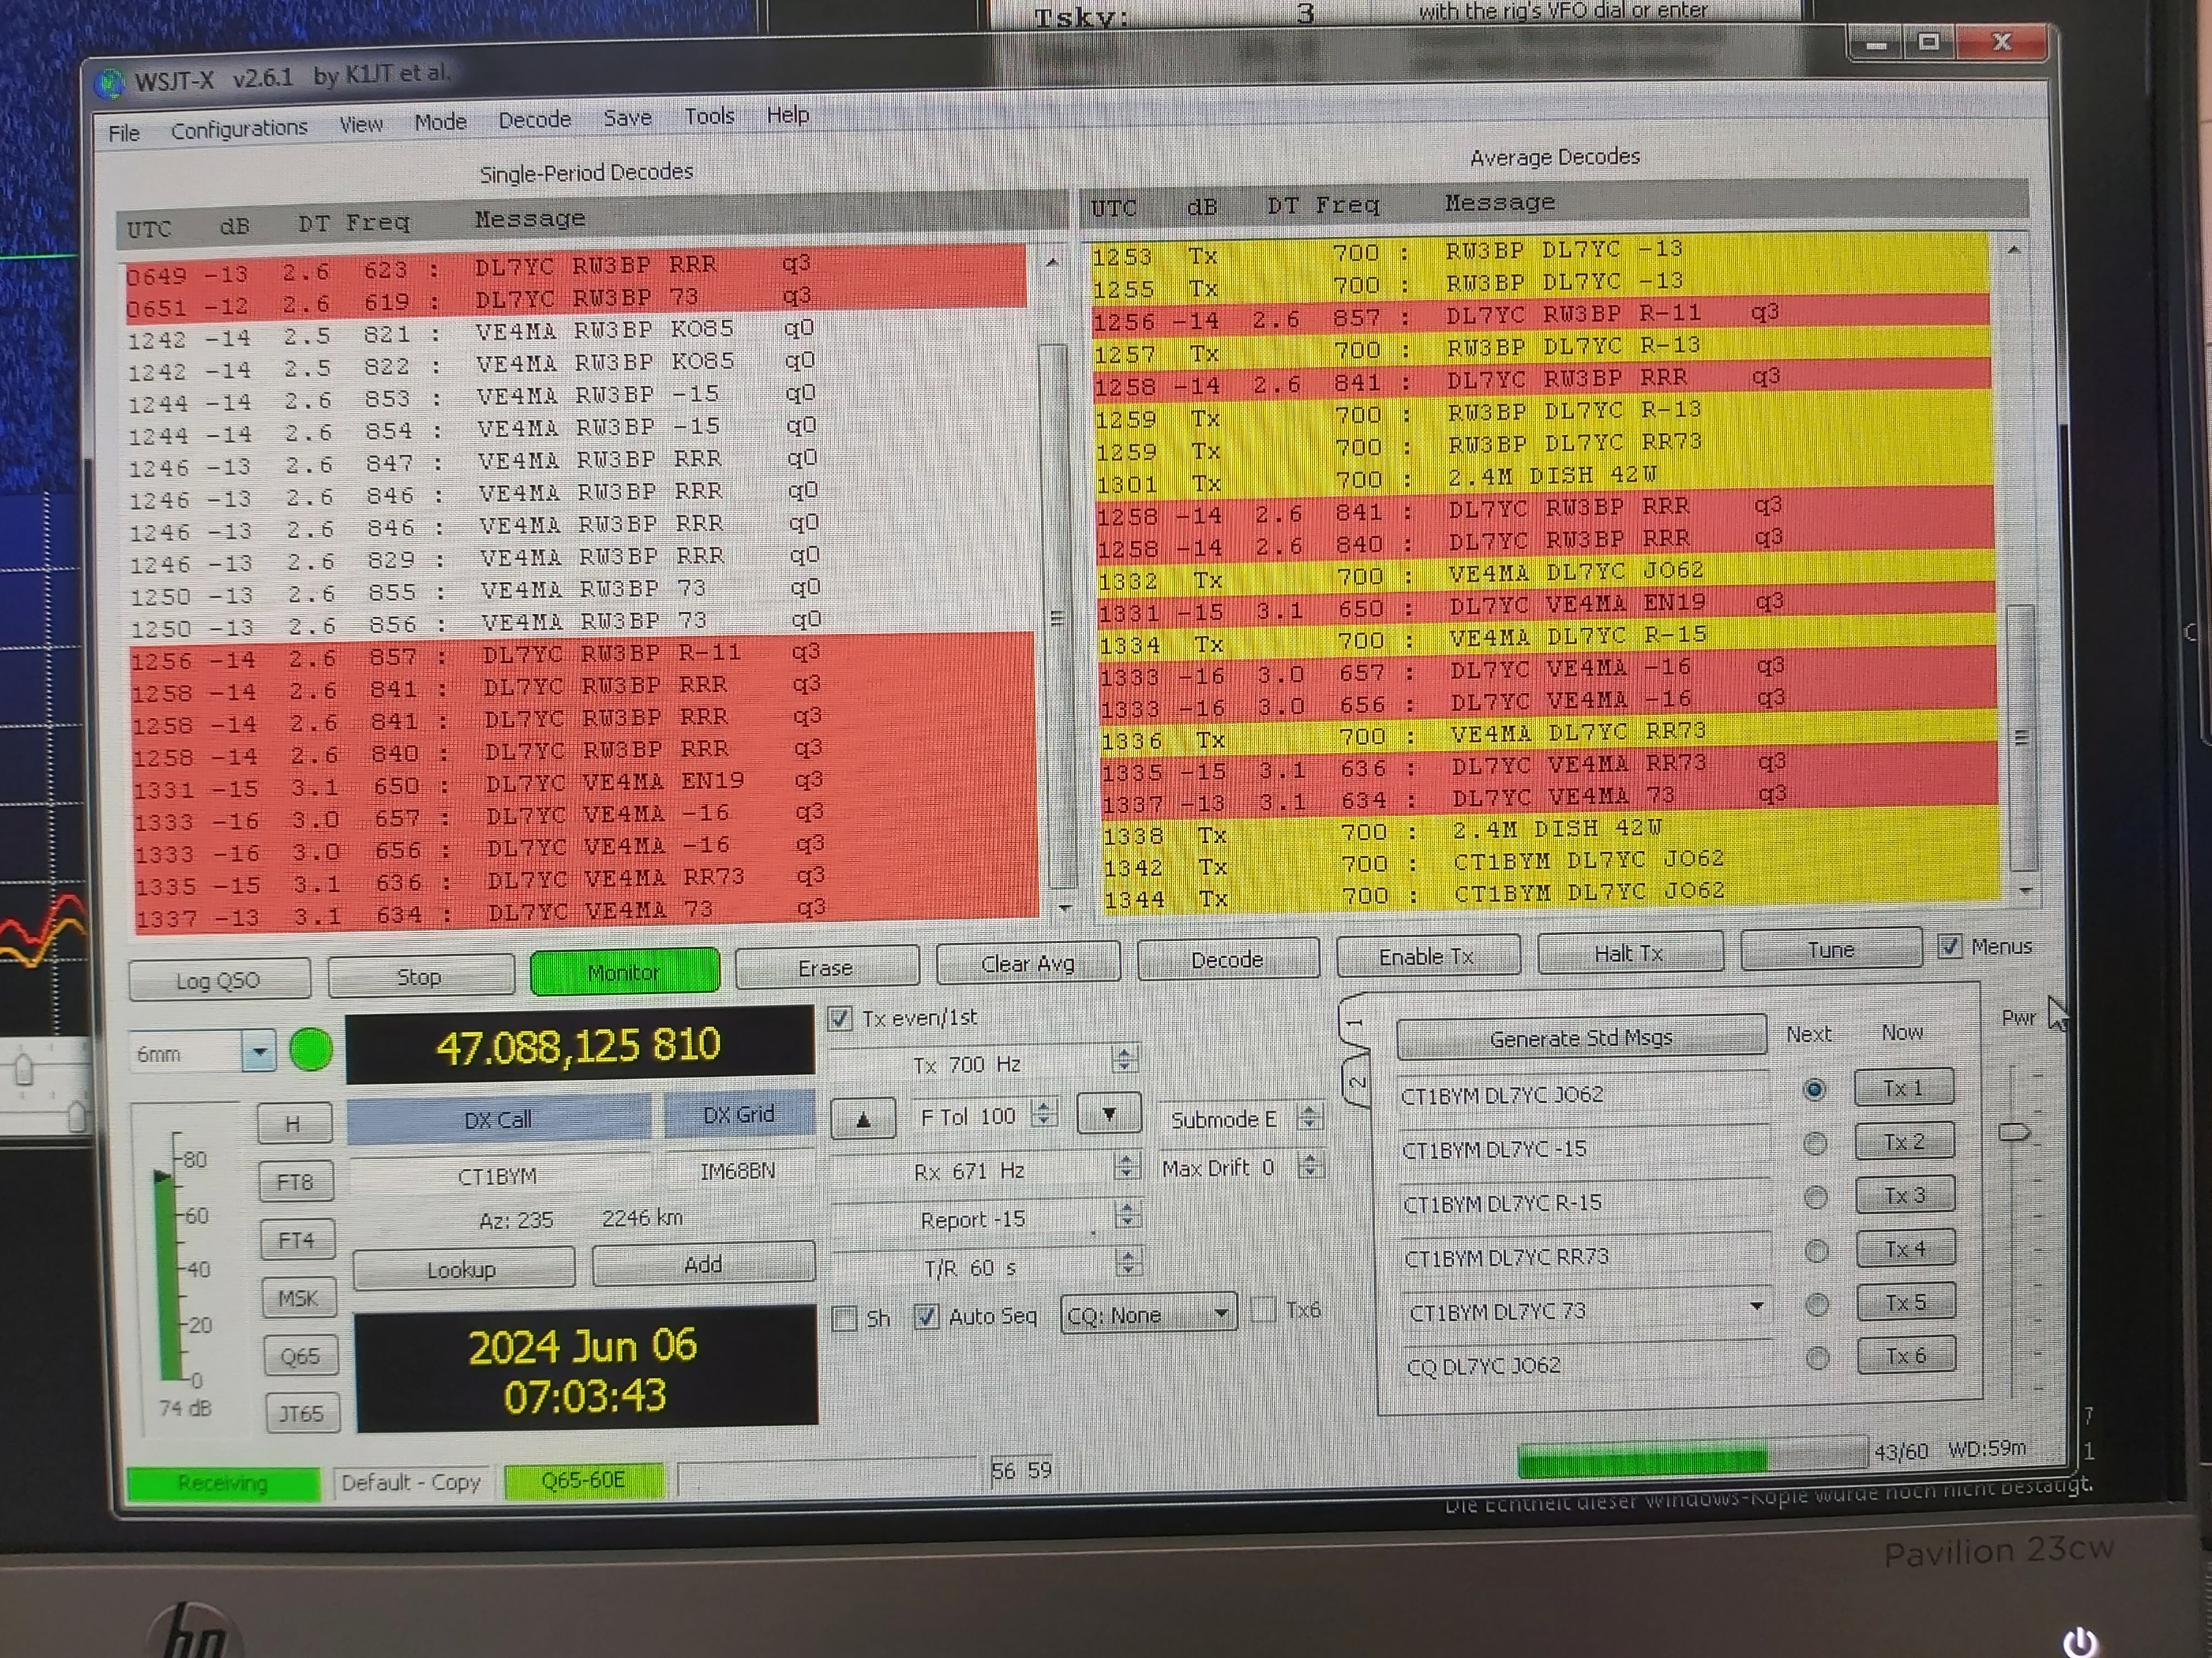Click the Tx 4 now button
Screen dimensions: 2212x1658
coord(1906,1248)
